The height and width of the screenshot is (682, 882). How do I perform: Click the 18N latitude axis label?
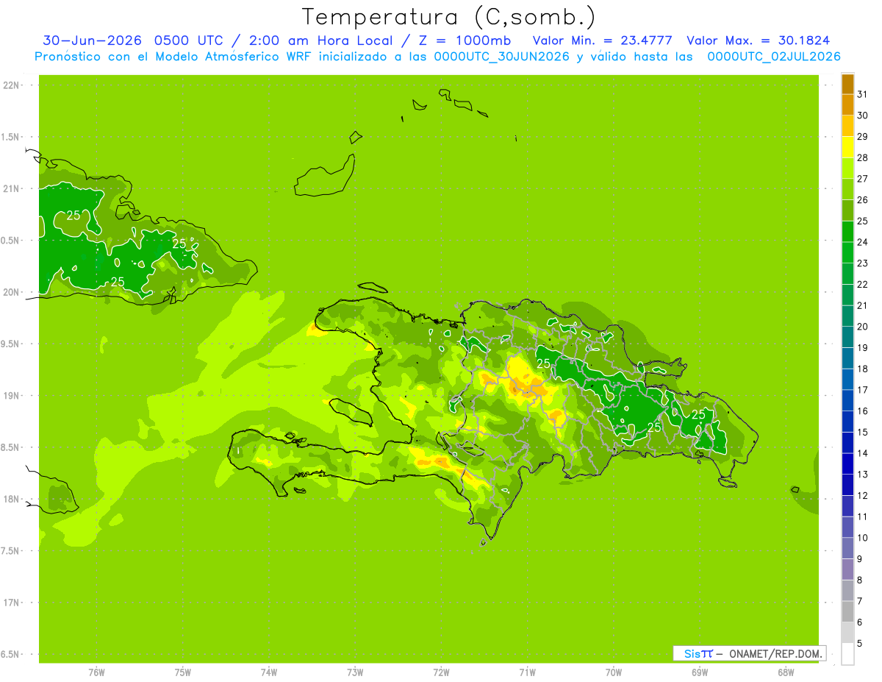(12, 499)
